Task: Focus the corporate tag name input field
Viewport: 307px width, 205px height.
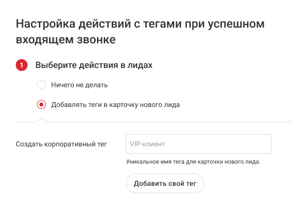Action: click(199, 144)
